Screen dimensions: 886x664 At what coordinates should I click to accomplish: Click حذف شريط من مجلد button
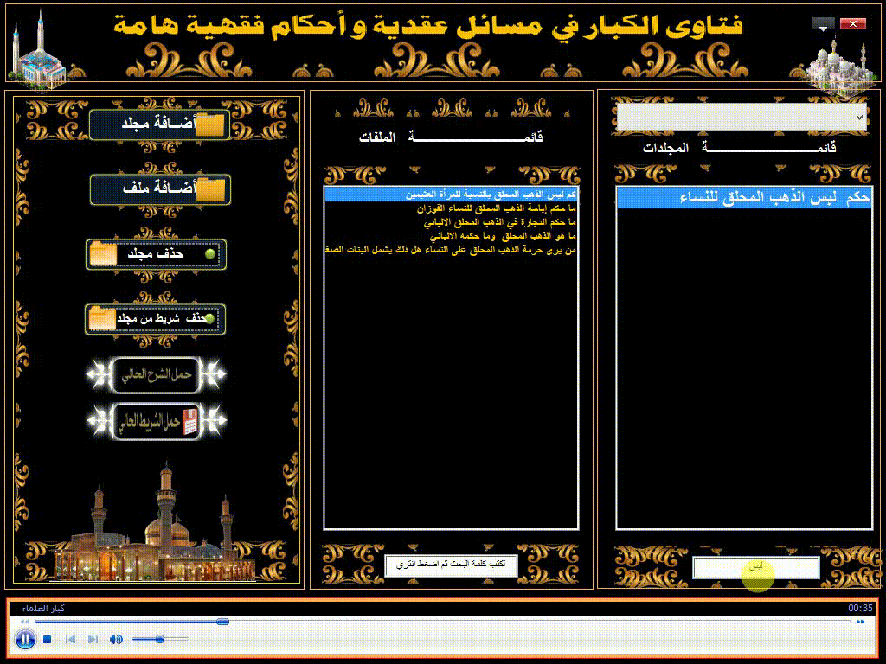[x=157, y=318]
